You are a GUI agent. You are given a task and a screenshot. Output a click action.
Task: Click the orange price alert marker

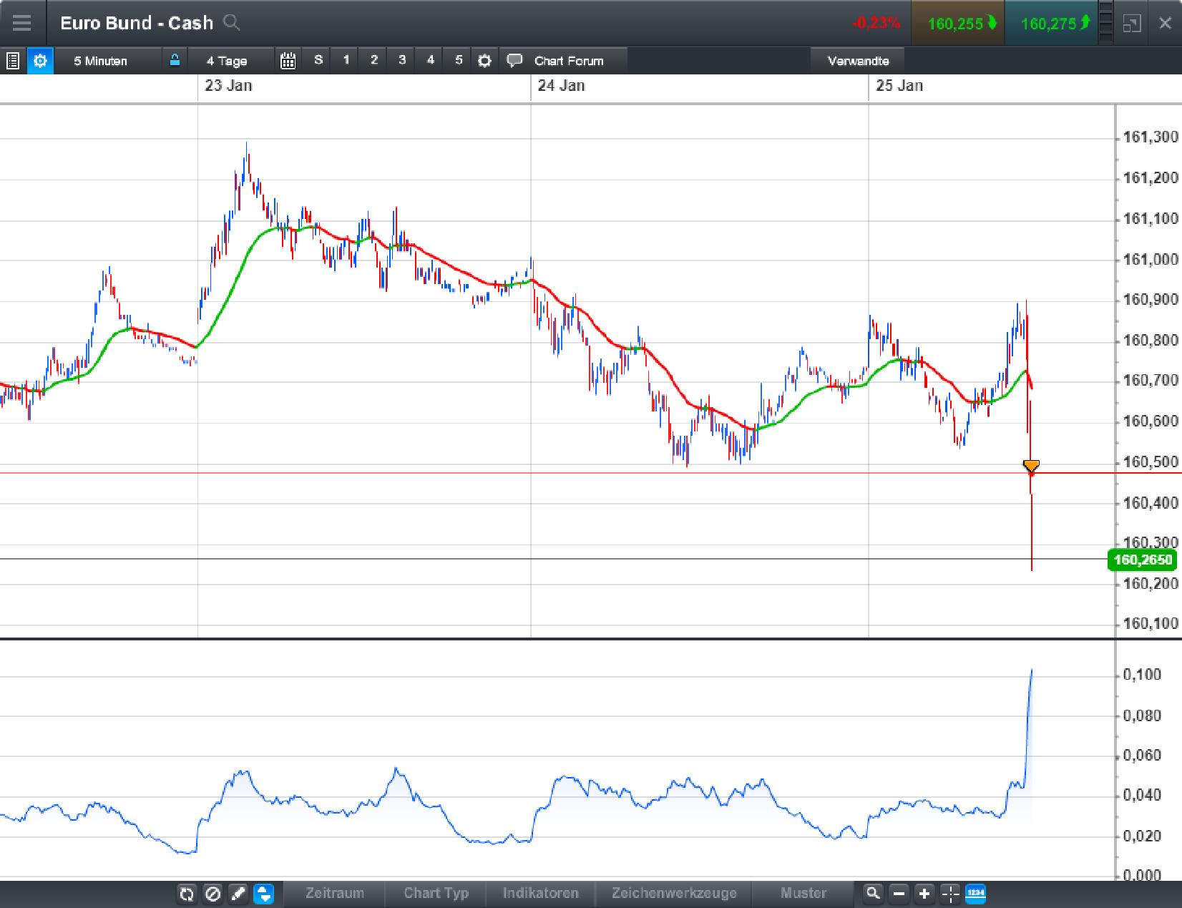(1031, 467)
